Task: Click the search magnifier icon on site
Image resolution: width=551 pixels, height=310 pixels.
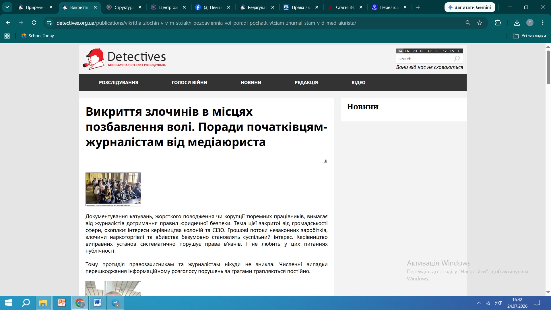Action: pos(457,59)
